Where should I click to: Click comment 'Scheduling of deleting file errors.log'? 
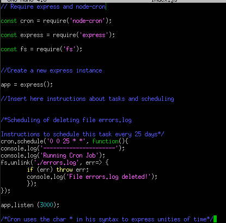66,120
